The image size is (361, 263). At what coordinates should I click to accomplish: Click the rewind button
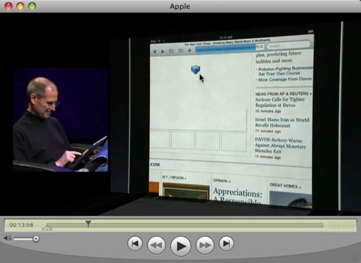(157, 245)
